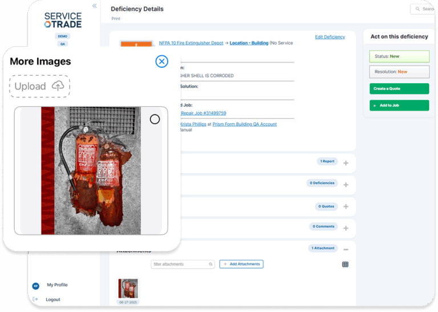Select the fire extinguisher image radio circle
Viewport: 438px width, 312px height.
click(155, 119)
